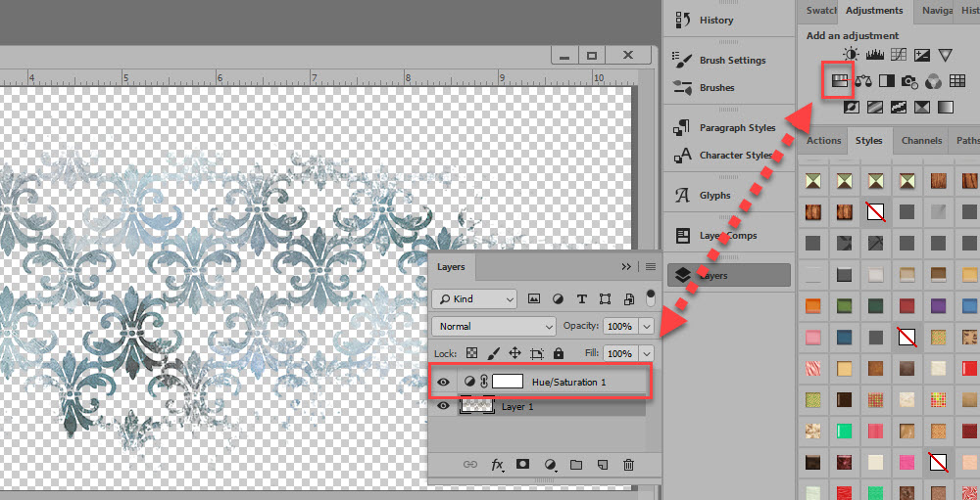Click the Opacity value field

point(619,326)
